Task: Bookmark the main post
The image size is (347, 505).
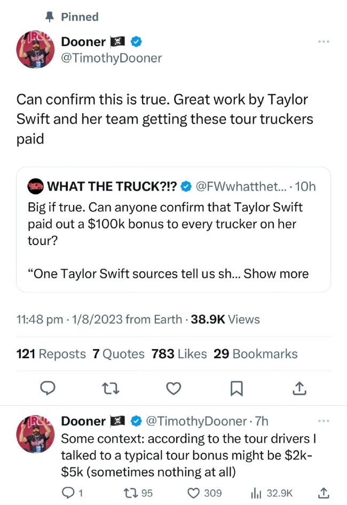Action: coord(235,389)
